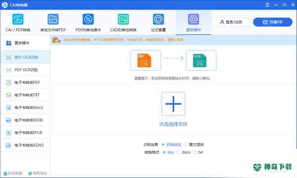Click the four-squares More Operations icon

pos(9,43)
